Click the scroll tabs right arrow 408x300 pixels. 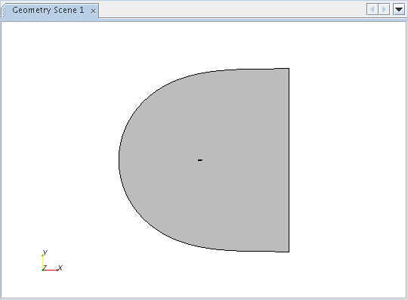(x=384, y=10)
